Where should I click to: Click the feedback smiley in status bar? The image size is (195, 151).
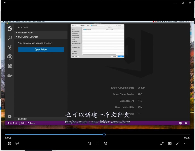181,123
